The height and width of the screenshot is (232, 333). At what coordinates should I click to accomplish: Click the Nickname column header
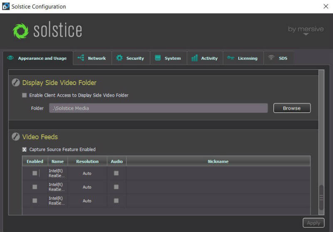(218, 161)
